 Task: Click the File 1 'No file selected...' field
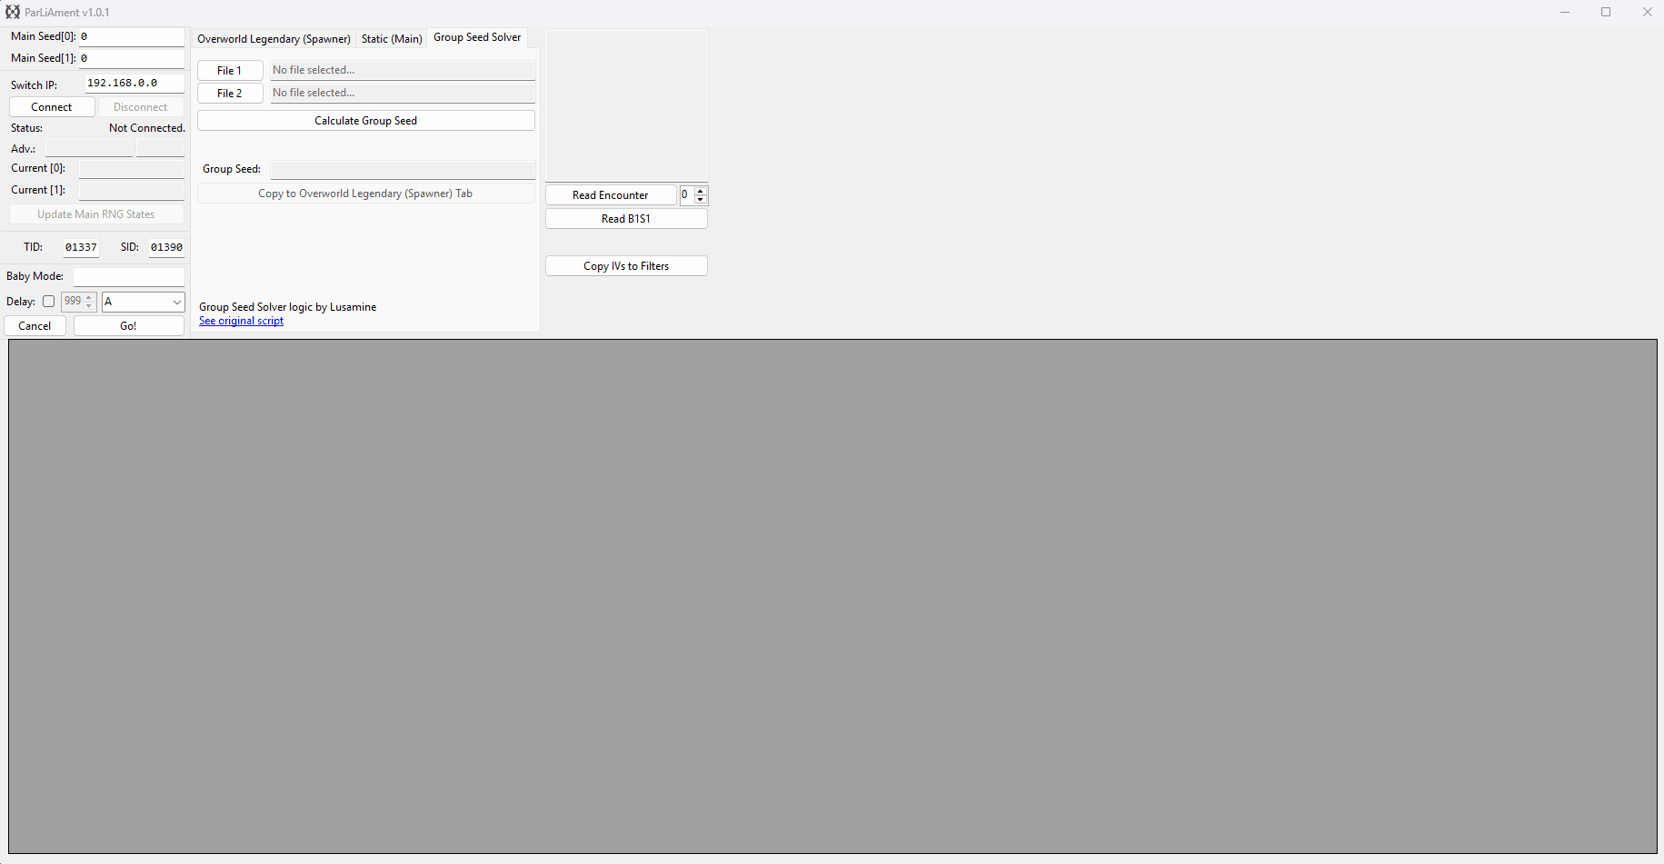coord(403,70)
